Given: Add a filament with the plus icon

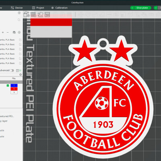Looking at the screenshot, I should (3, 33).
